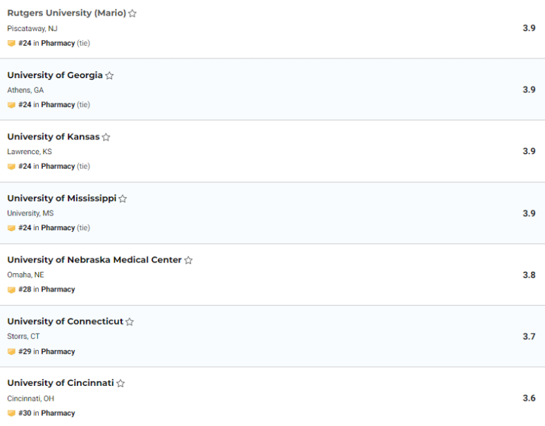Viewport: 545px width, 426px height.
Task: Select the University of Cincinnati title
Action: pos(60,383)
